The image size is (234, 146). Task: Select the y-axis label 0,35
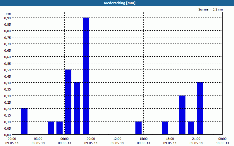pyautogui.click(x=8, y=89)
